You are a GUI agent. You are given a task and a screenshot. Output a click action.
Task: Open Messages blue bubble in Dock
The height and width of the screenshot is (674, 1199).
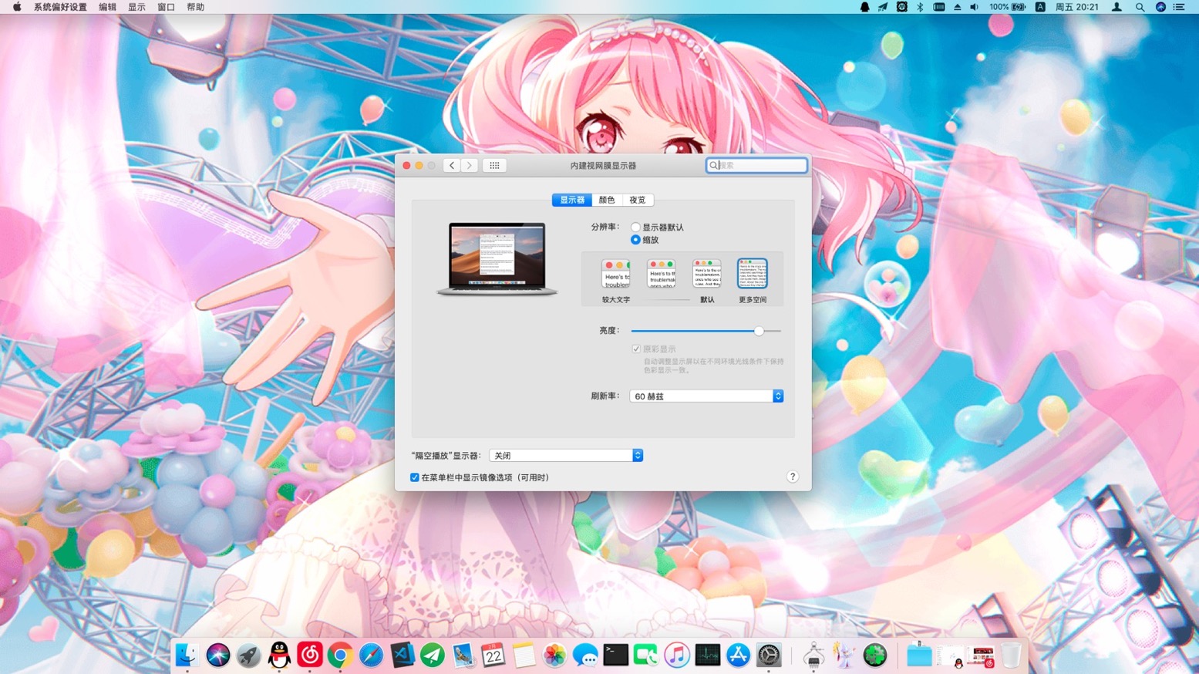585,655
